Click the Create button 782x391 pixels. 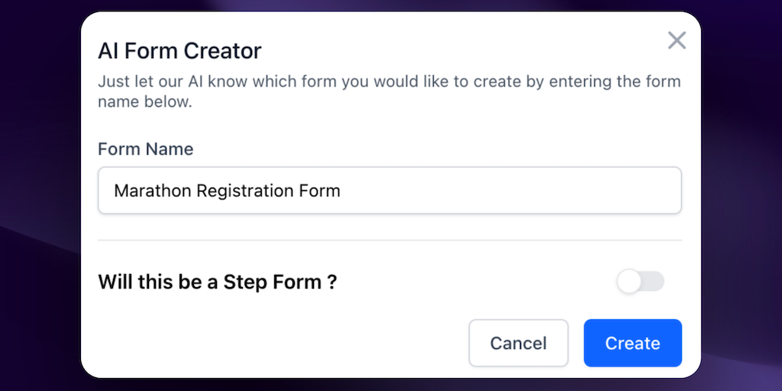tap(632, 343)
